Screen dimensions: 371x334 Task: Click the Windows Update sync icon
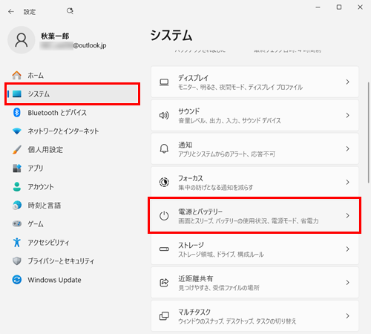[17, 280]
